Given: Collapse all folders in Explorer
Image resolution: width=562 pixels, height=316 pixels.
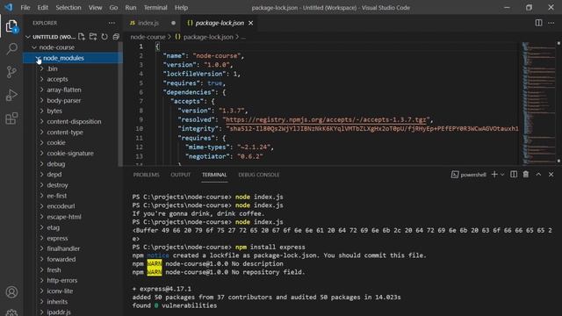Looking at the screenshot, I should 116,37.
